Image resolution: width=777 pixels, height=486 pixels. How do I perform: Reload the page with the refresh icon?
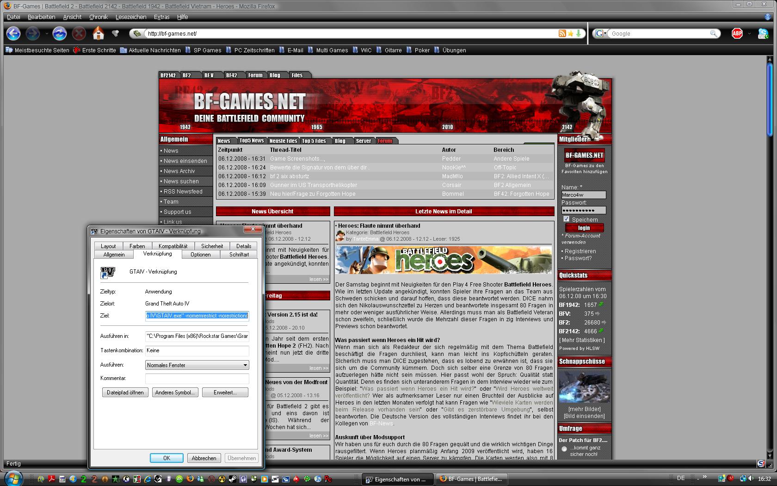pos(60,33)
